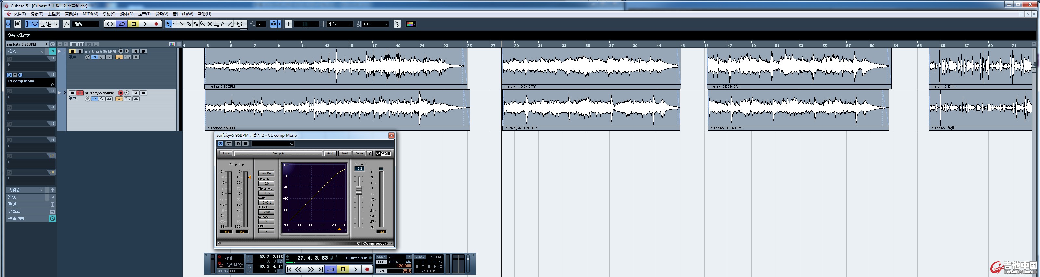Toggle Constrain Delay Compensation power icon
This screenshot has width=1040, height=277.
pyautogui.click(x=8, y=24)
